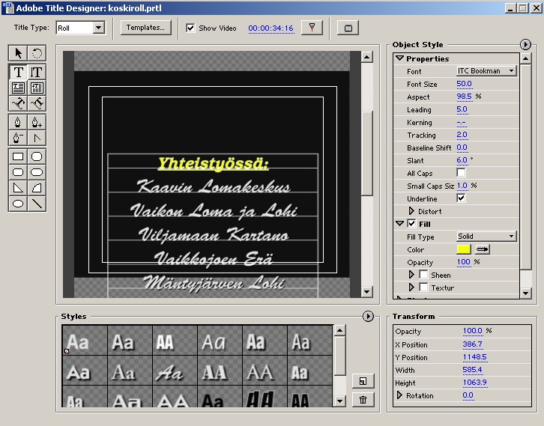Select the Convert Anchor Point tool
This screenshot has width=544, height=426.
[x=37, y=138]
